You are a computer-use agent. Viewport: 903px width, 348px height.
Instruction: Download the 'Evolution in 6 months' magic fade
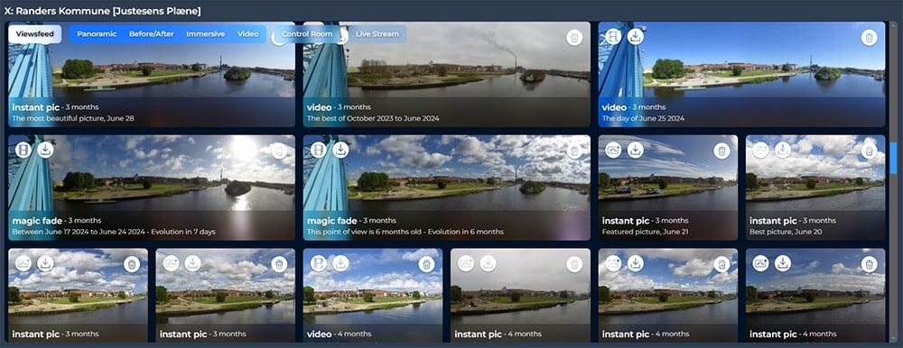point(341,151)
